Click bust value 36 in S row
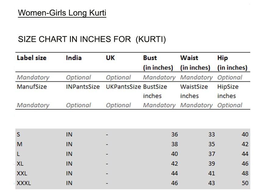 [x=174, y=134]
